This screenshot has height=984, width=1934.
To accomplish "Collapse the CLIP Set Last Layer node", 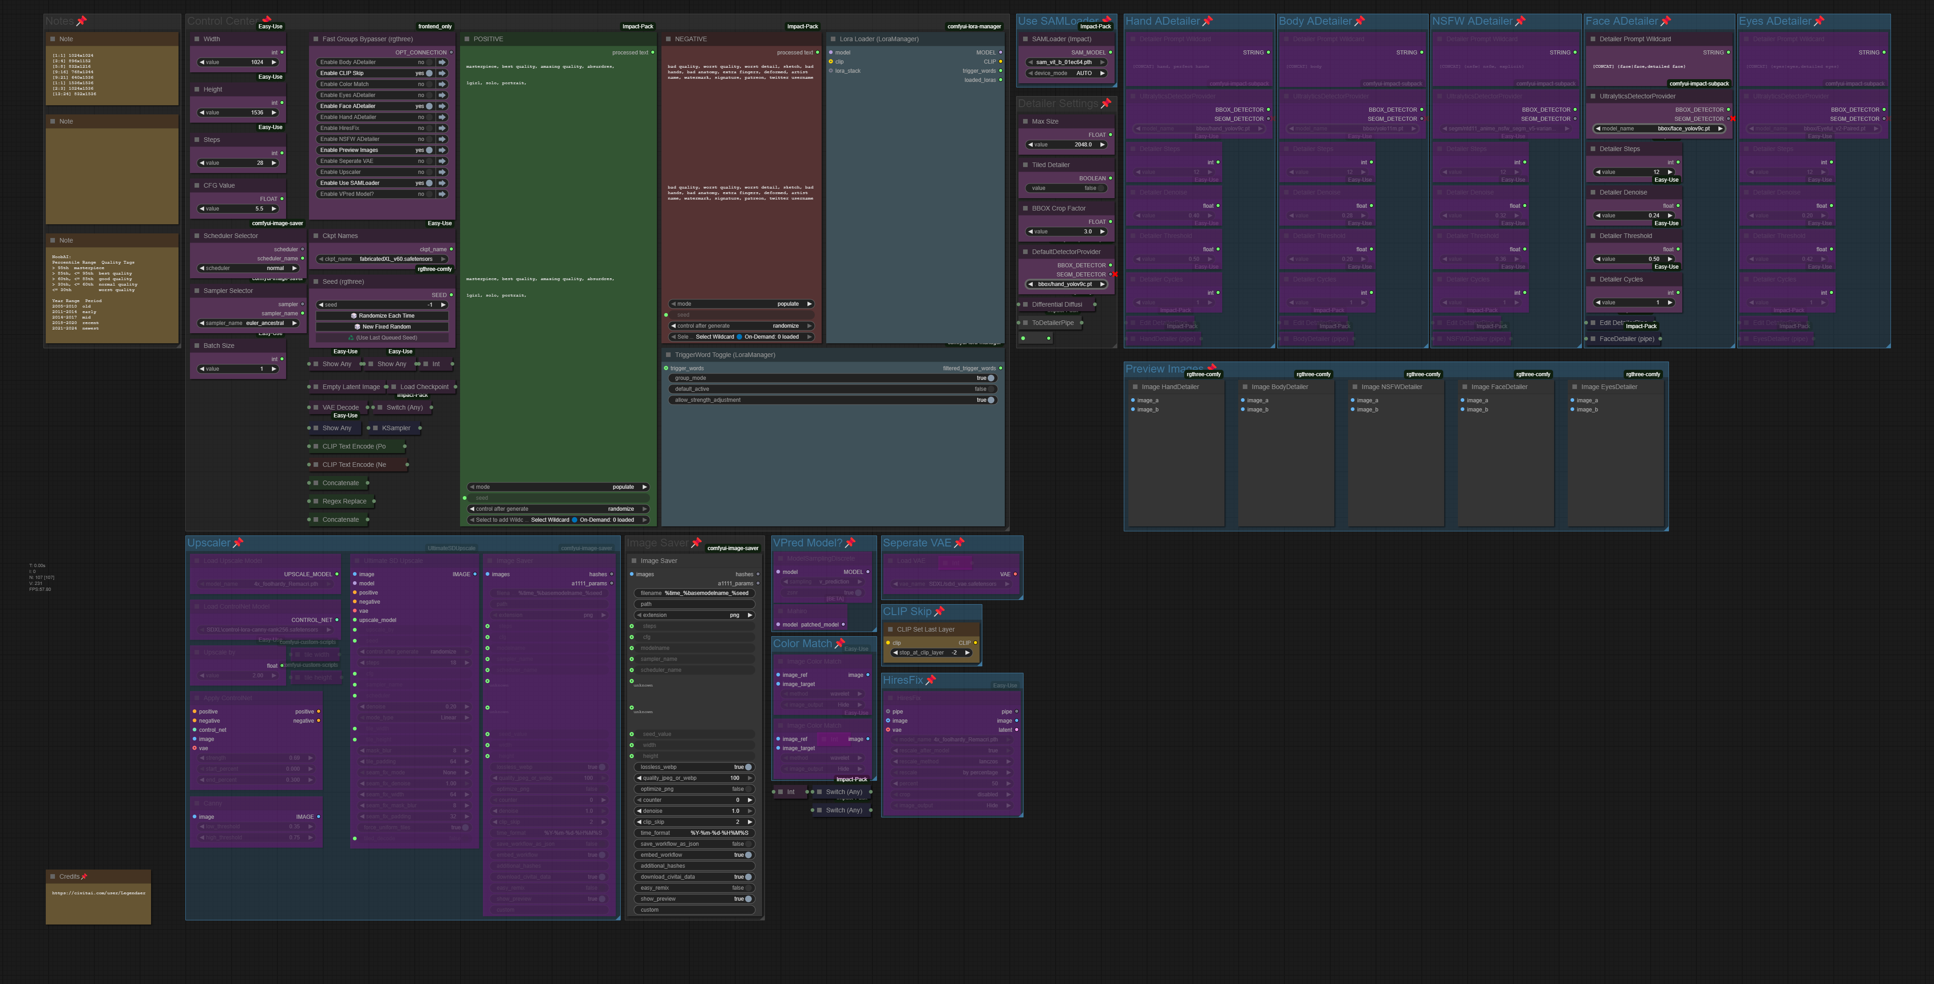I will pyautogui.click(x=890, y=630).
